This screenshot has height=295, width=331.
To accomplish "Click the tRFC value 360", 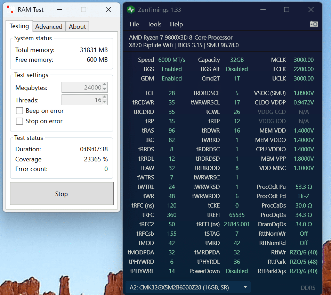I will pos(172,215).
